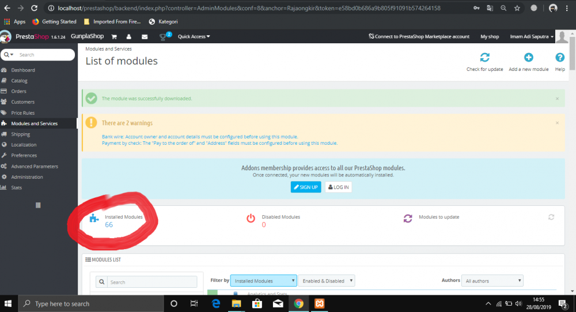Open the Help icon
Screen dimensions: 576x312
tap(560, 58)
